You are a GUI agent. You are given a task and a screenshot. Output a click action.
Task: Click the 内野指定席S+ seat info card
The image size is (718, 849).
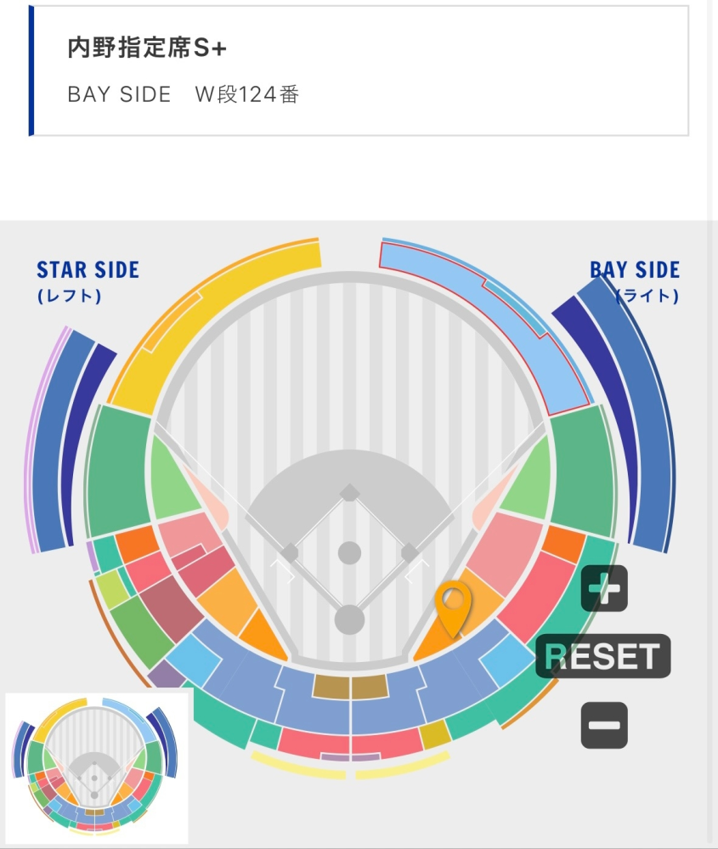tap(359, 71)
